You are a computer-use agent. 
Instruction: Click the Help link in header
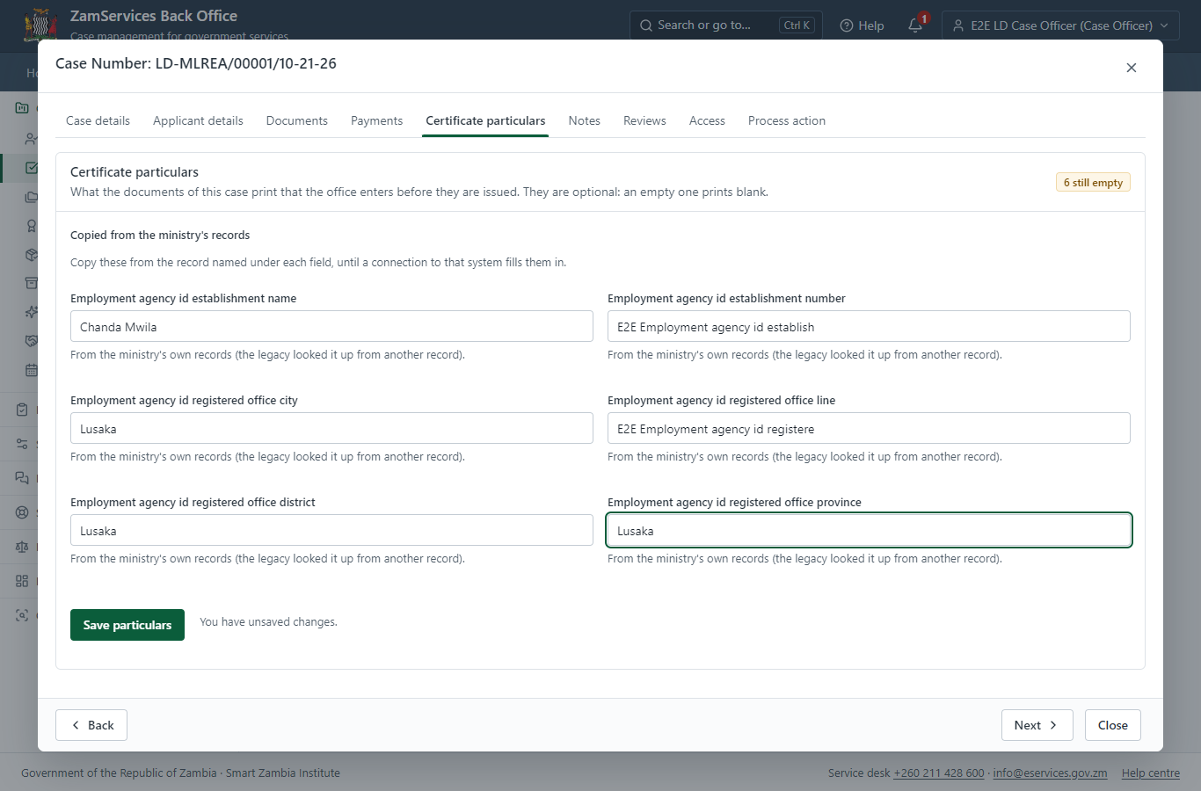pos(862,25)
